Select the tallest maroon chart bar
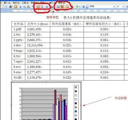The width and height of the screenshot is (128, 120). click(55, 105)
